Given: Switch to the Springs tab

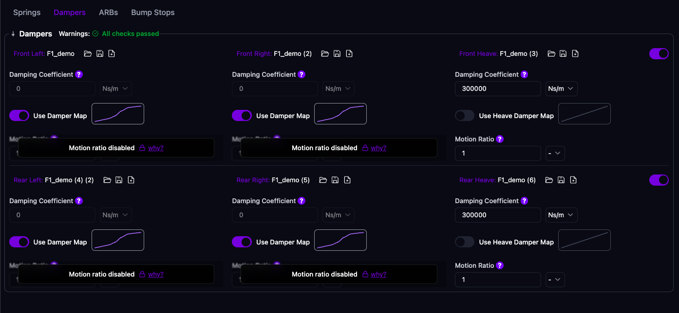Looking at the screenshot, I should [27, 13].
